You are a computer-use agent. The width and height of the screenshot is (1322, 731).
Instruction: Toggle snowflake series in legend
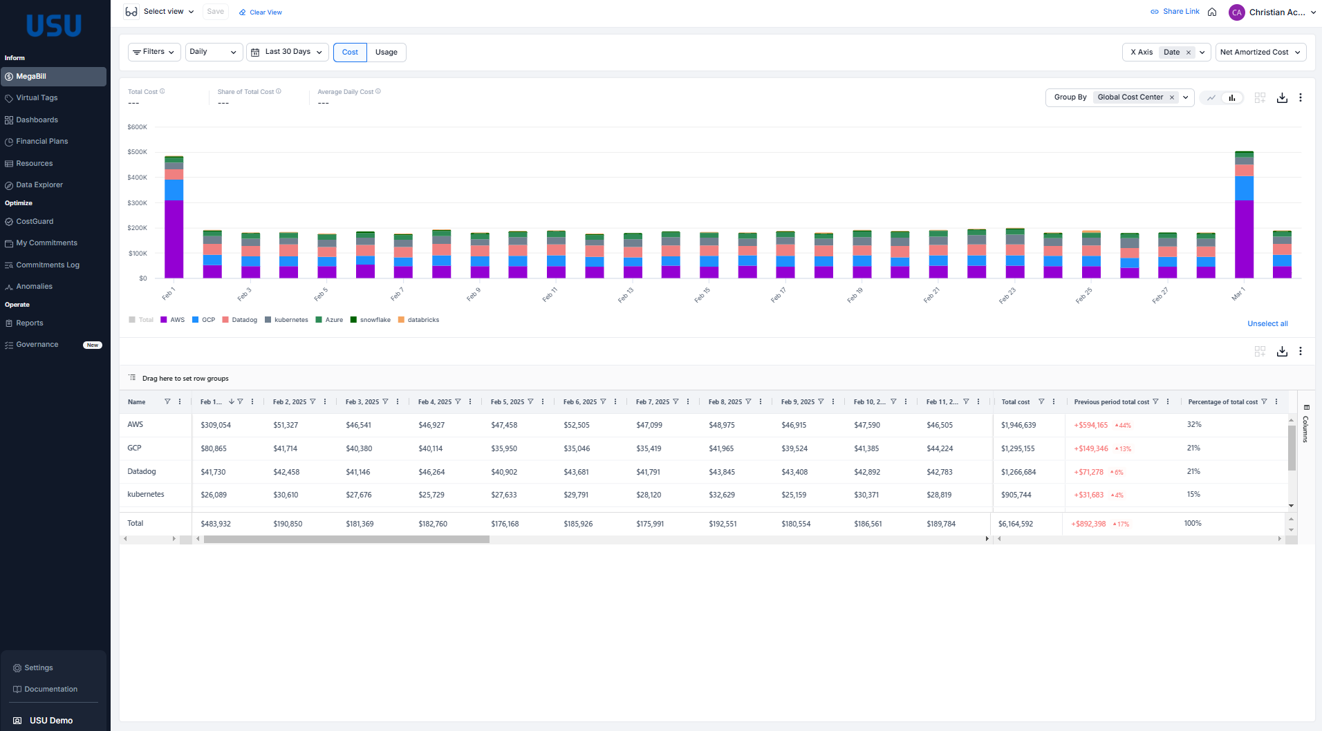[x=371, y=320]
